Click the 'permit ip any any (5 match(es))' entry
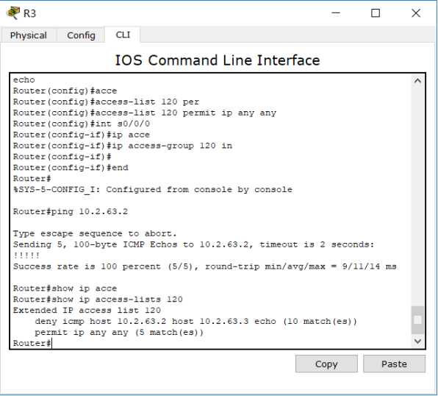438x396 pixels. click(119, 332)
